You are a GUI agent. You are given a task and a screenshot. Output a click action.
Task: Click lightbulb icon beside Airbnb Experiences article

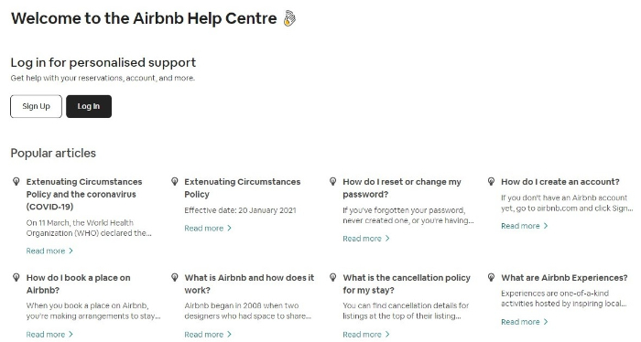491,277
